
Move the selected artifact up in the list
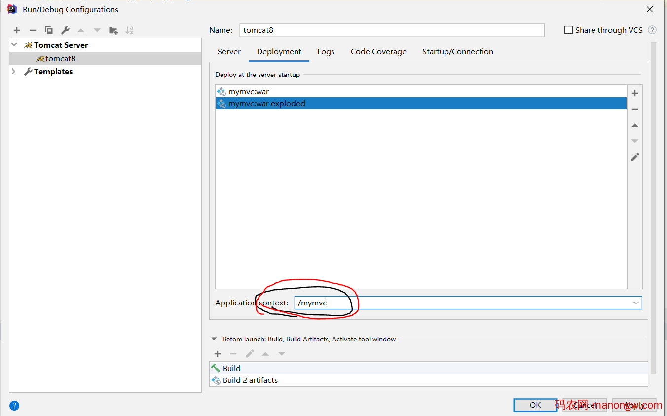coord(635,125)
